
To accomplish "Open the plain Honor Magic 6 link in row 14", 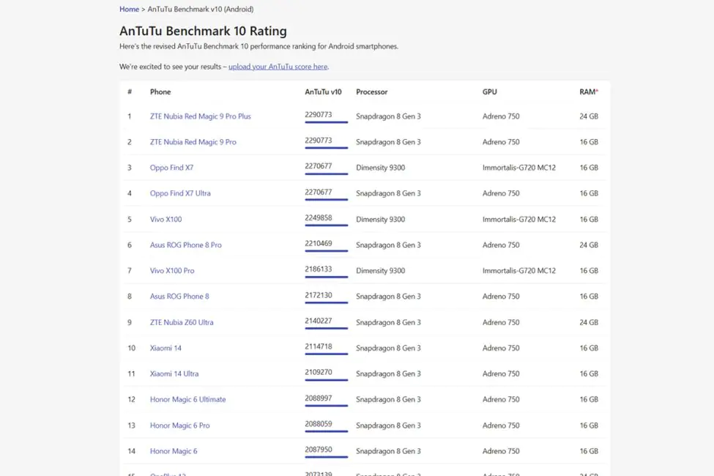I will pyautogui.click(x=174, y=451).
